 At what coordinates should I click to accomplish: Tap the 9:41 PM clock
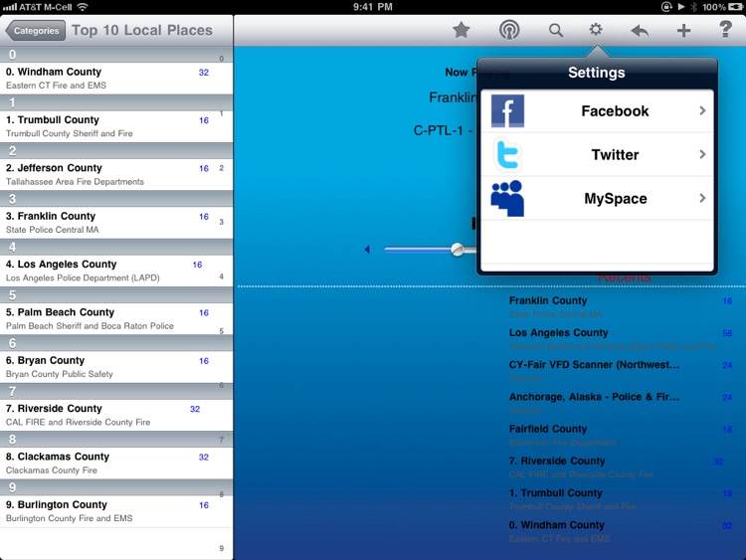[373, 7]
